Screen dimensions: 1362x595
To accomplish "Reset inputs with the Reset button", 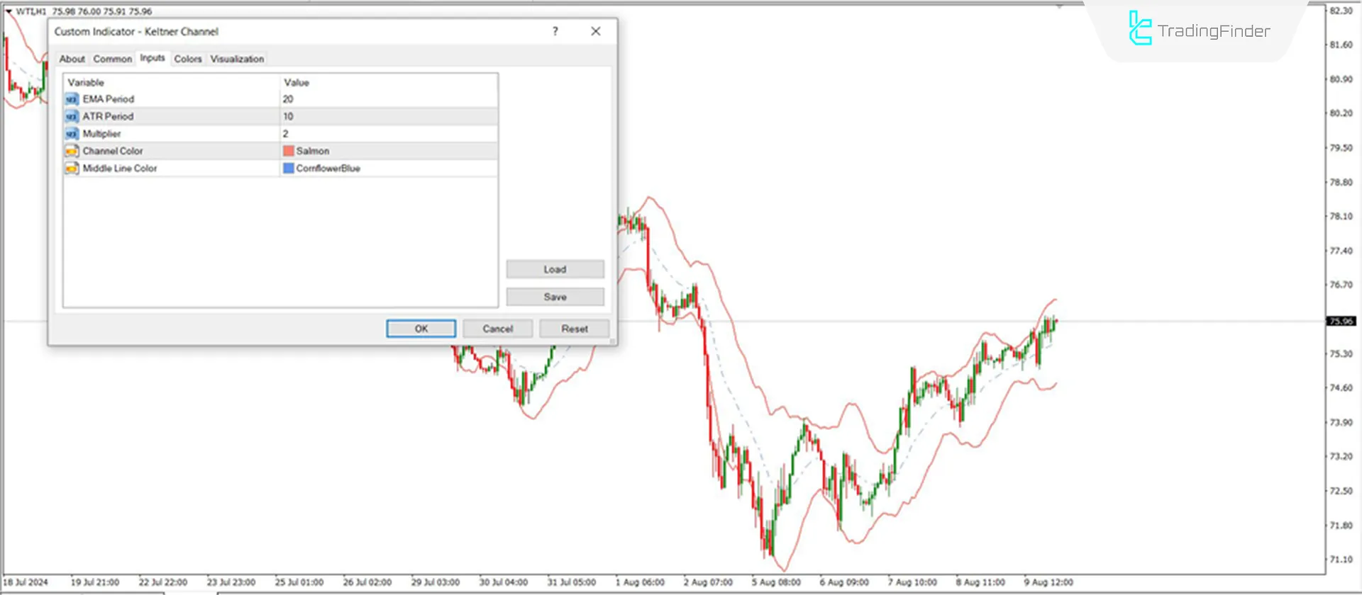I will [574, 329].
